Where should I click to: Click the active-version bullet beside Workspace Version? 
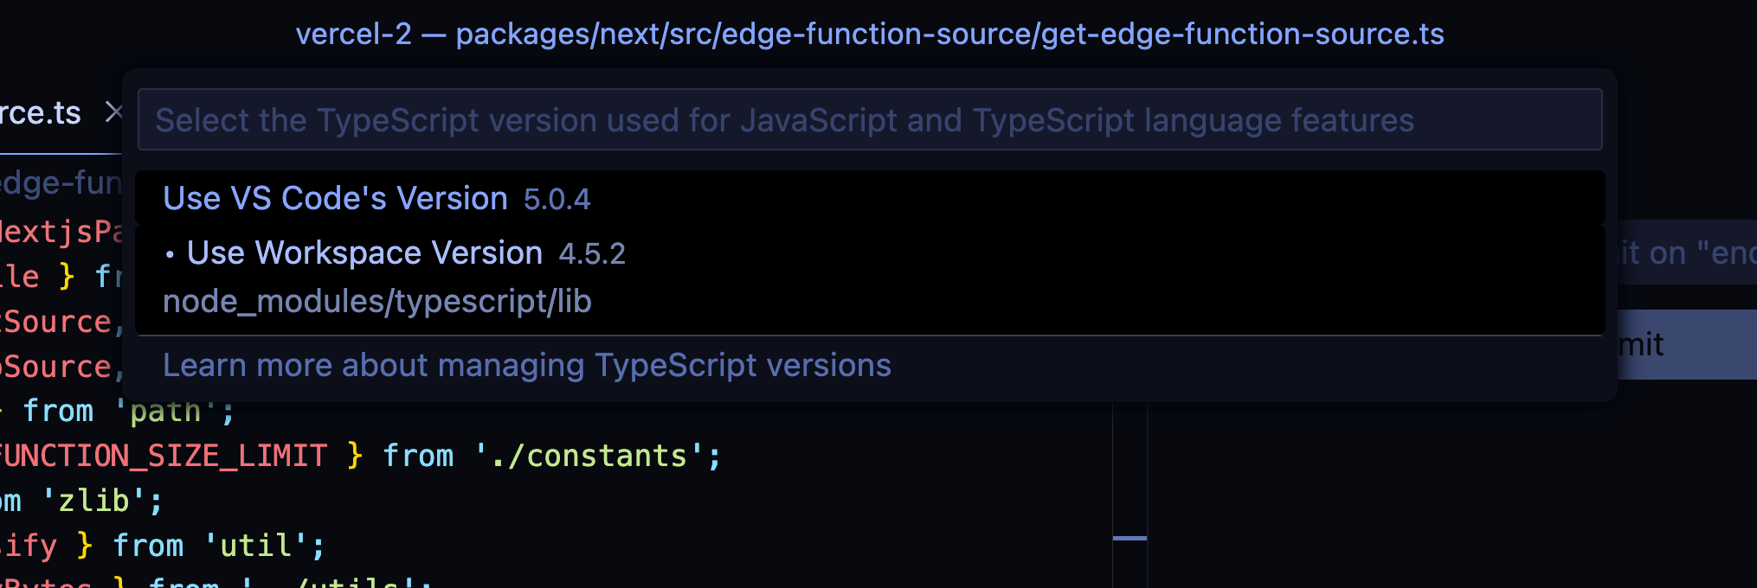point(171,254)
